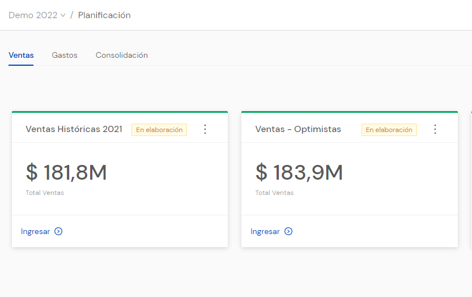This screenshot has width=472, height=297.
Task: Click Total Ventas label below $ 181,8M
Action: [45, 193]
